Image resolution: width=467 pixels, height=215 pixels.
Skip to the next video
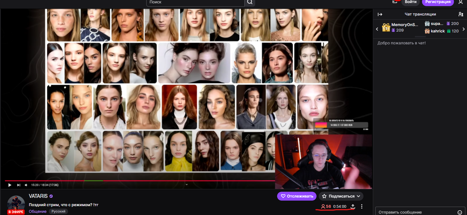[19, 185]
